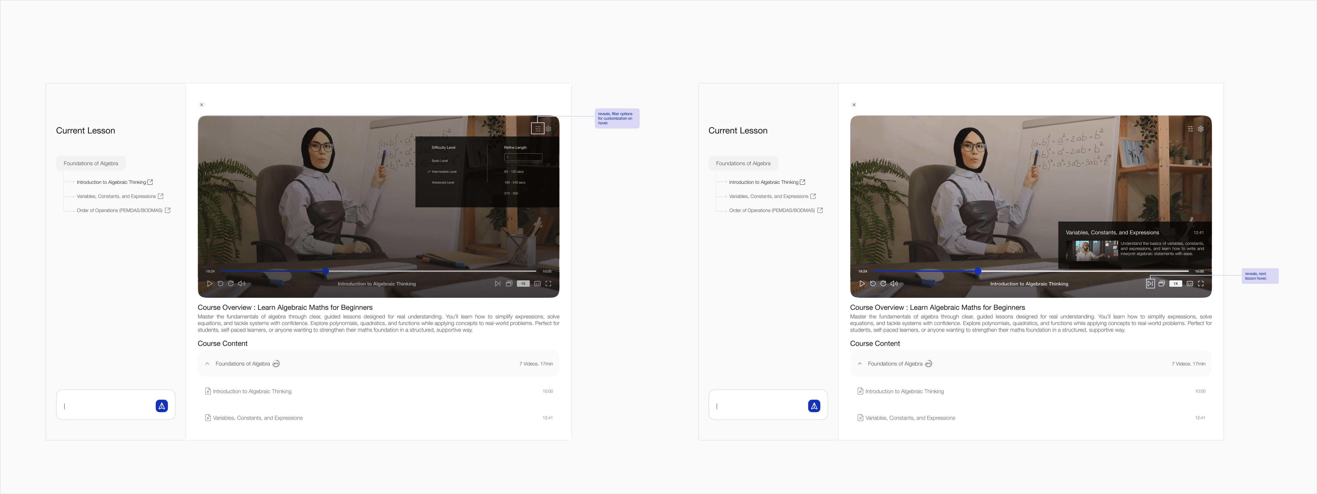Click the blue progress slider handle in left player

click(x=325, y=271)
